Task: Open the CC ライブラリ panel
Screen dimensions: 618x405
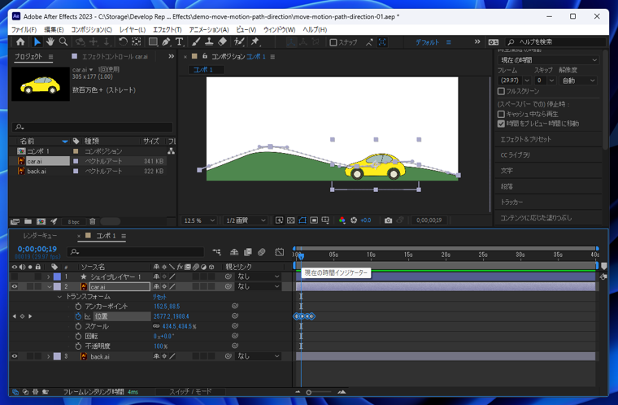Action: pyautogui.click(x=515, y=155)
